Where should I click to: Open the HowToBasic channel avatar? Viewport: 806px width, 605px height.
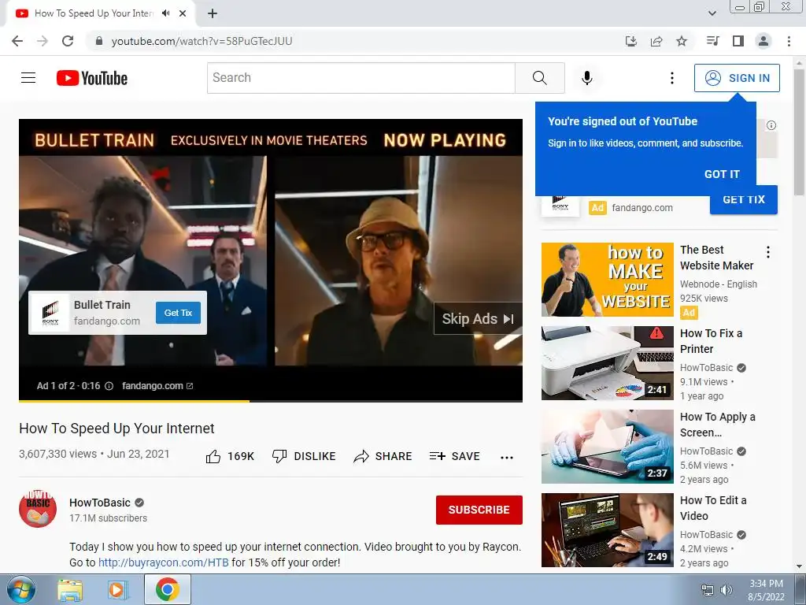[x=38, y=508]
